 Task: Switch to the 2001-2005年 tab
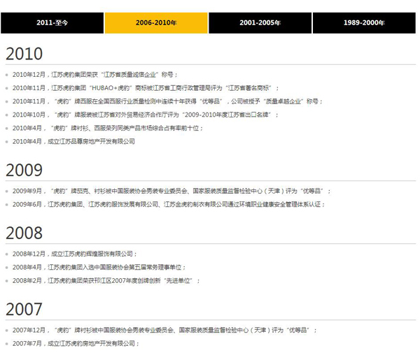pos(260,22)
